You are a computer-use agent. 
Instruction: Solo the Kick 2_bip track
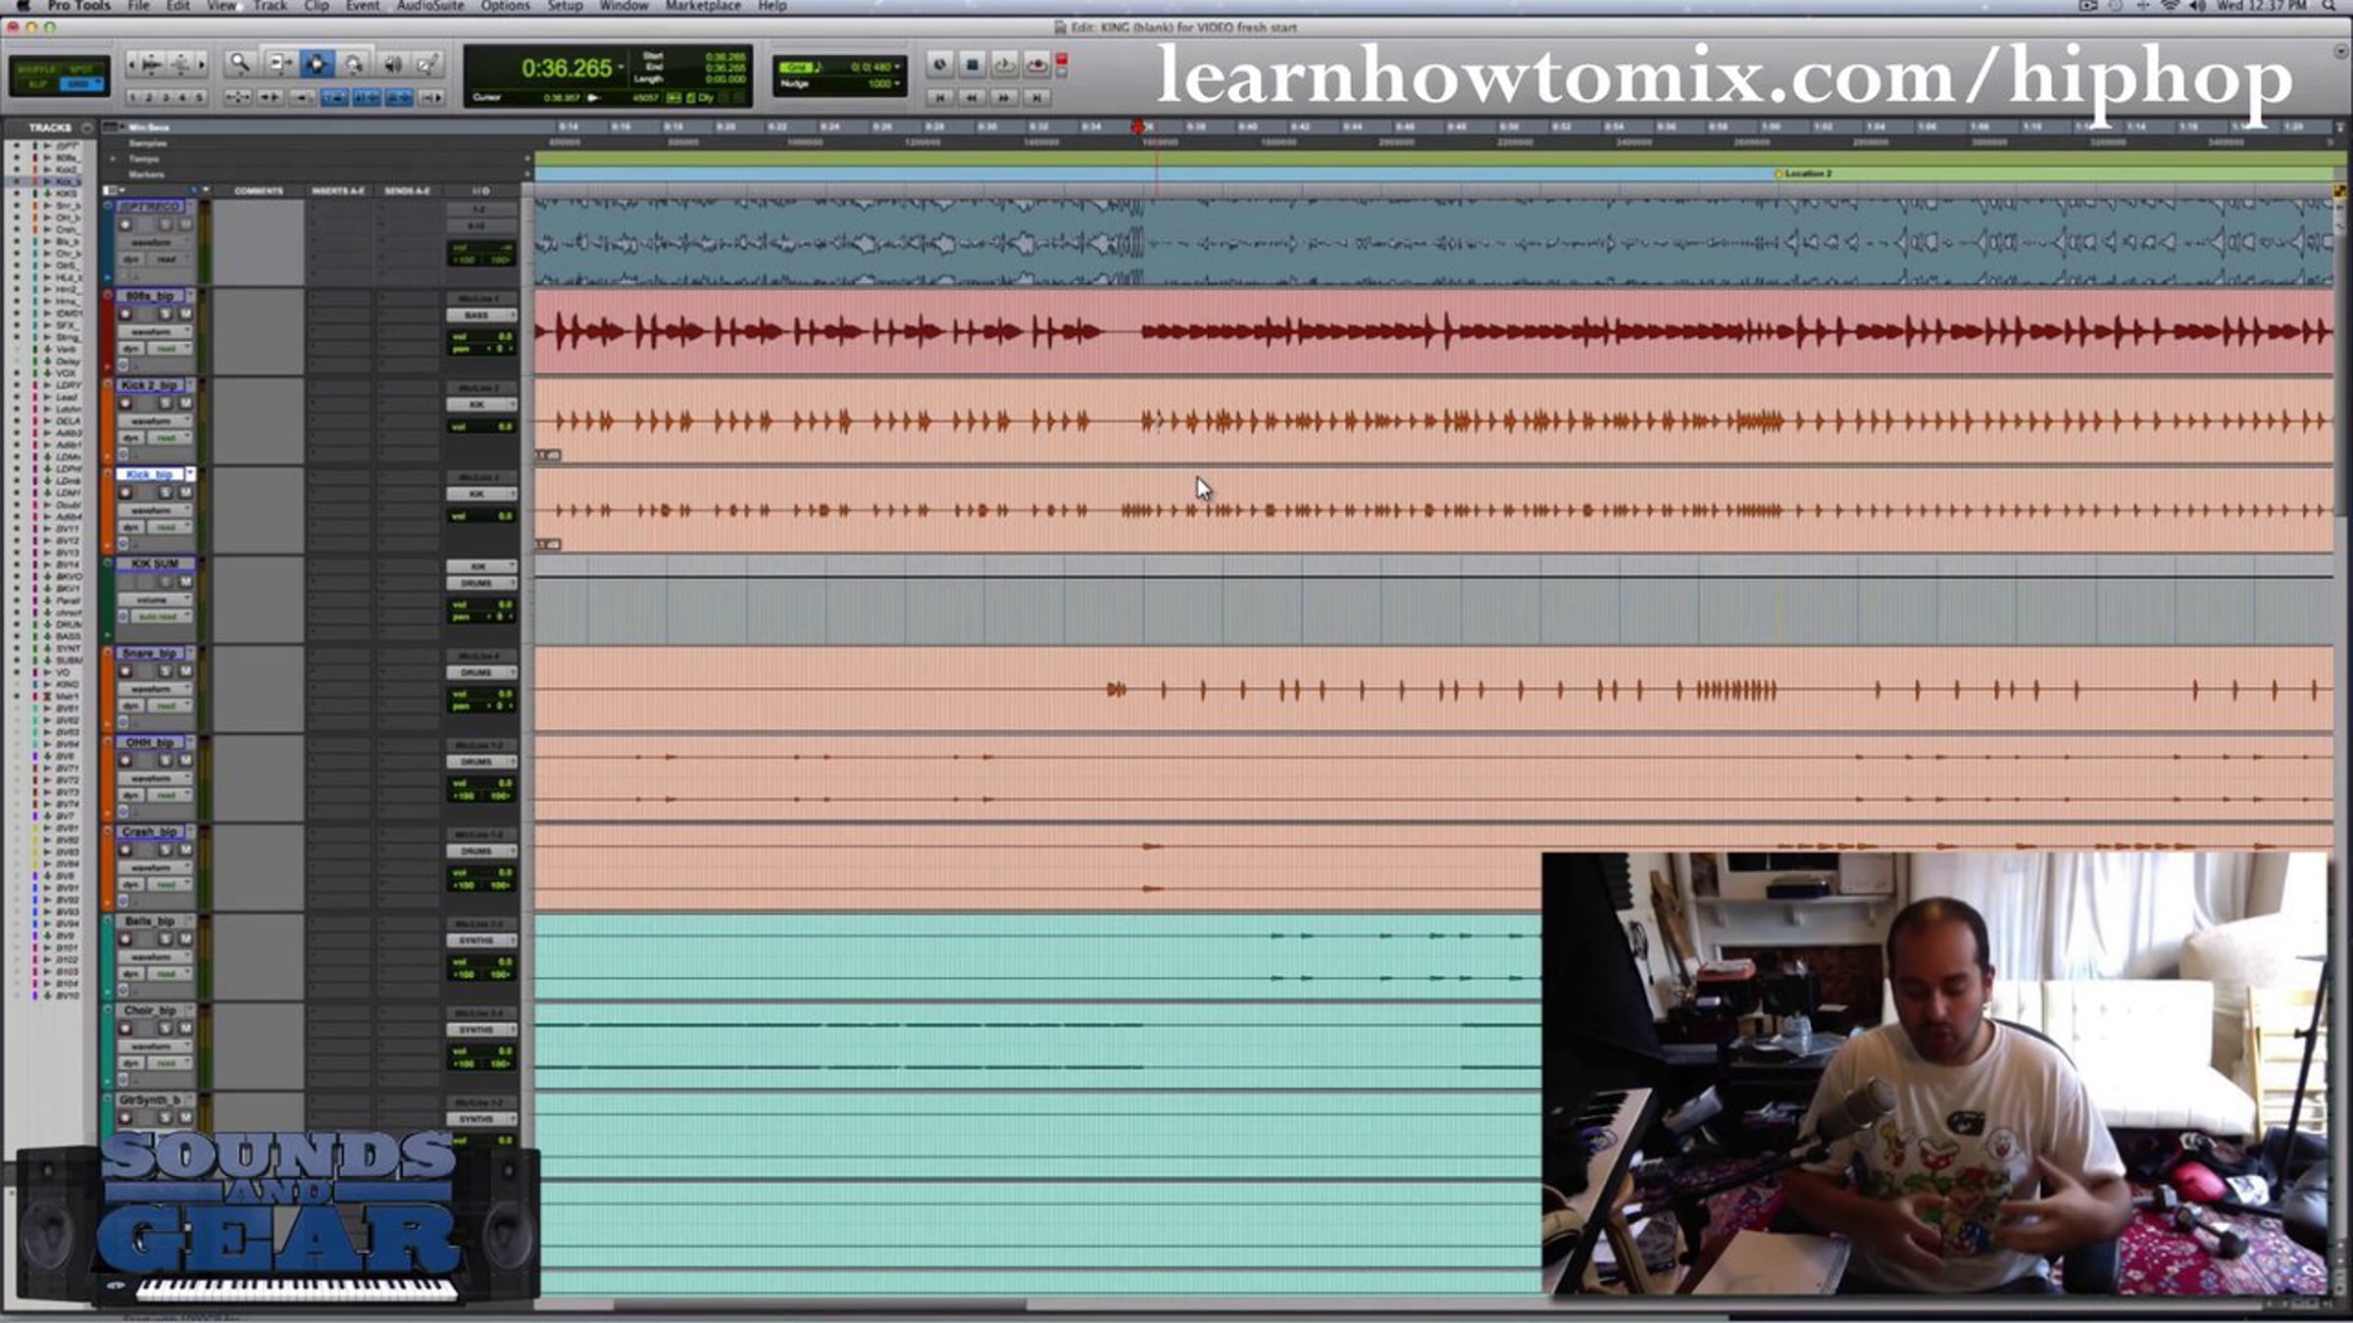tap(165, 403)
